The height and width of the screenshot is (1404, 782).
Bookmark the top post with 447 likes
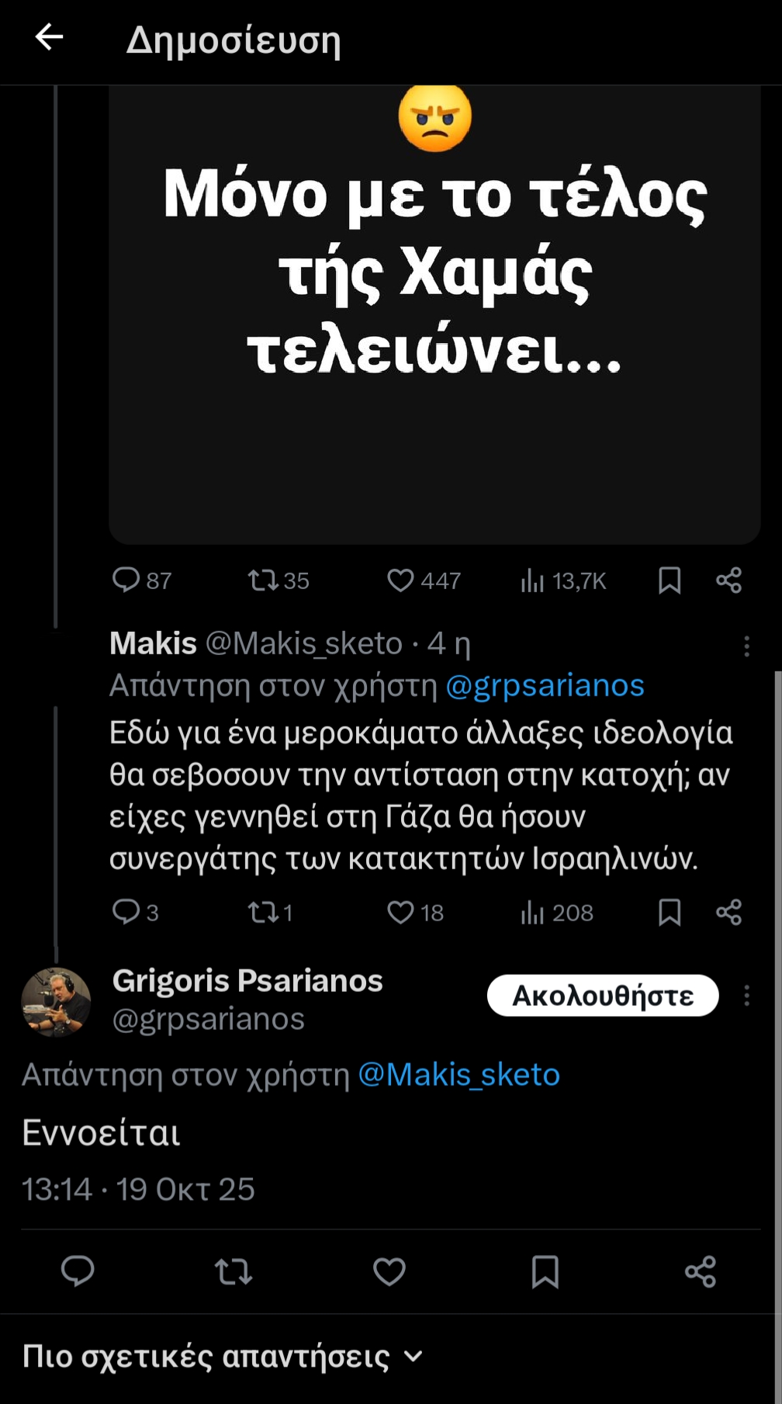[670, 580]
